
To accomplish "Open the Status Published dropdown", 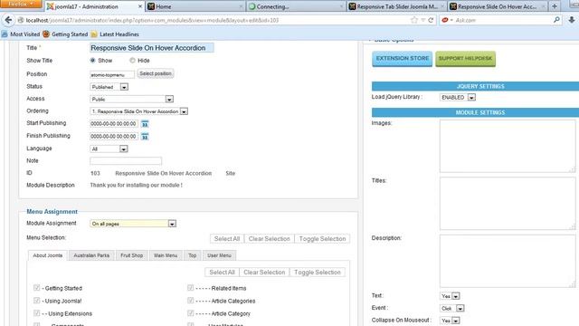I will point(109,87).
